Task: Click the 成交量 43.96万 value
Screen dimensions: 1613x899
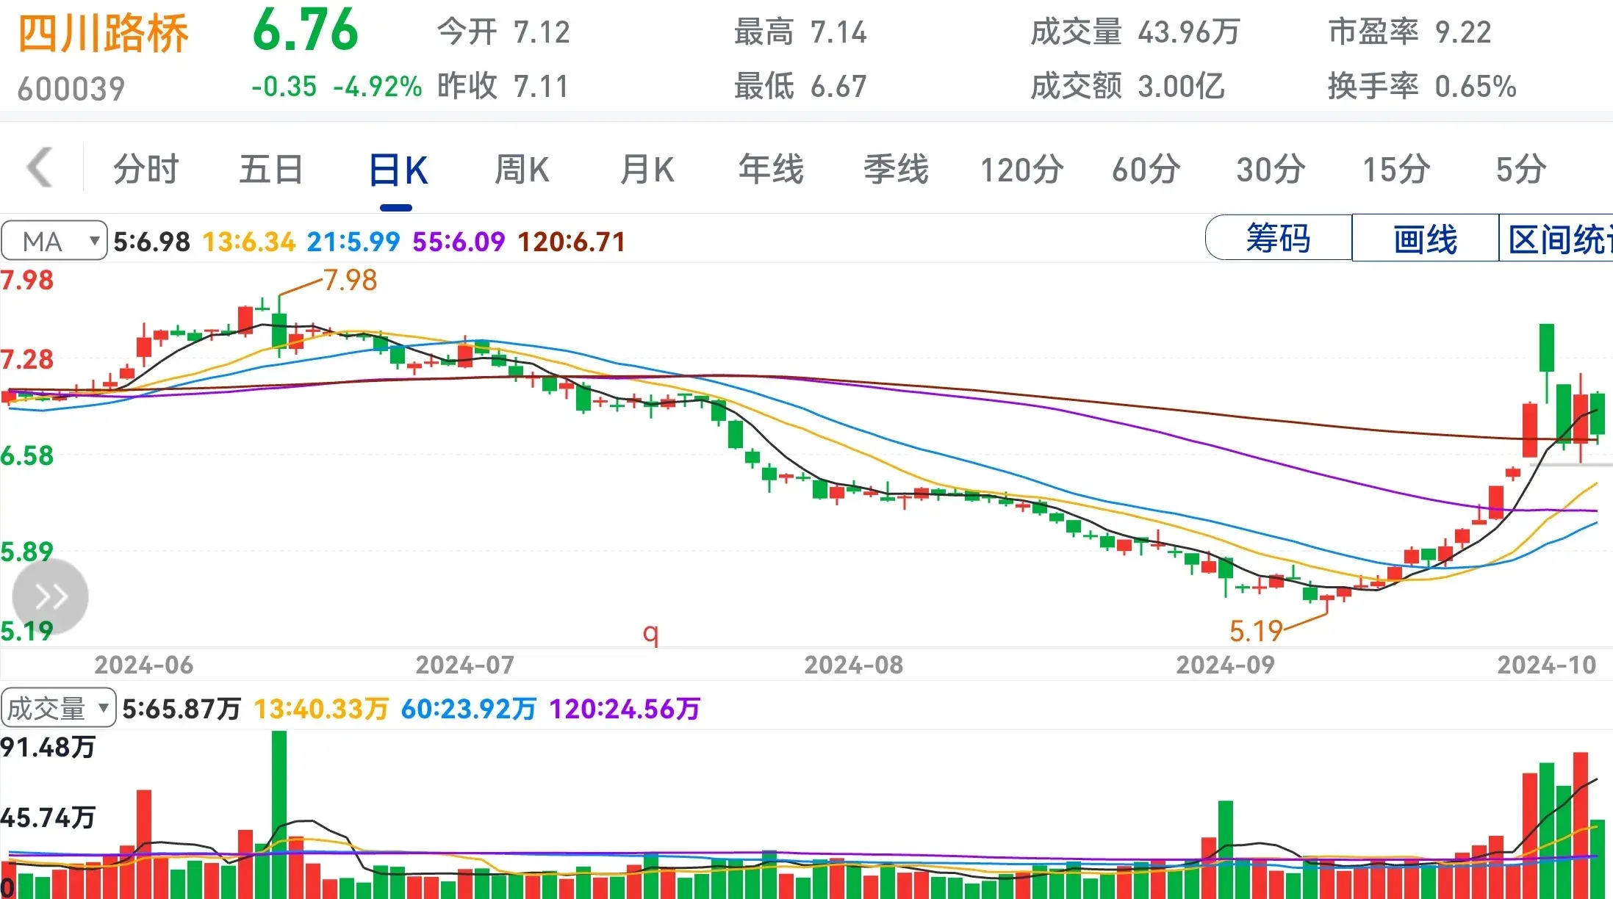Action: (x=1135, y=32)
